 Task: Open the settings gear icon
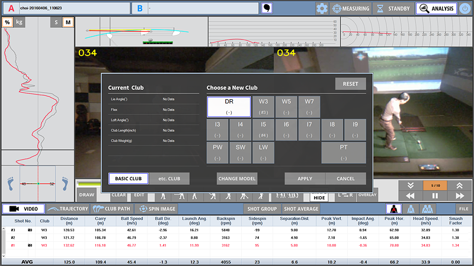322,8
